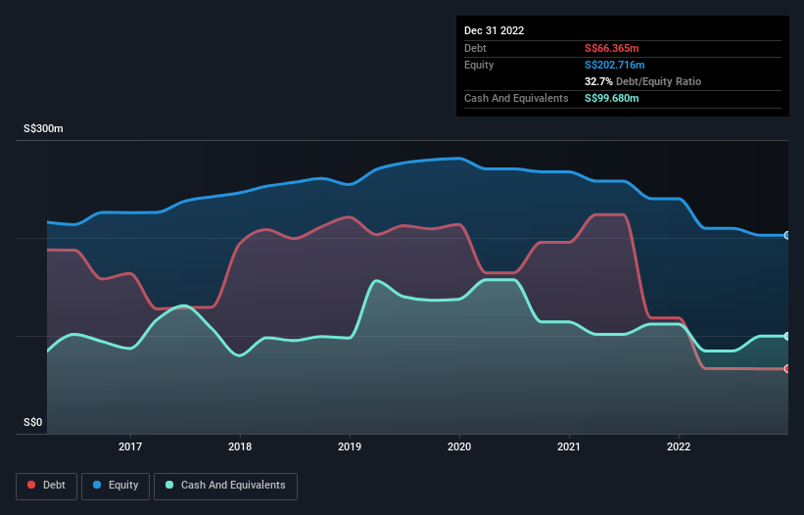This screenshot has height=515, width=804.
Task: Toggle the Debt series legend button
Action: coord(46,486)
